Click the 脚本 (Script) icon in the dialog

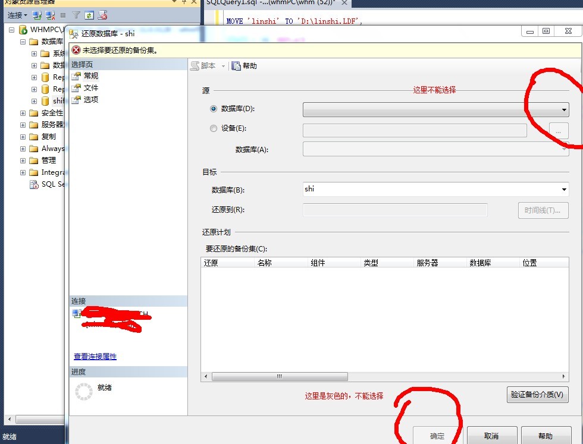[196, 65]
